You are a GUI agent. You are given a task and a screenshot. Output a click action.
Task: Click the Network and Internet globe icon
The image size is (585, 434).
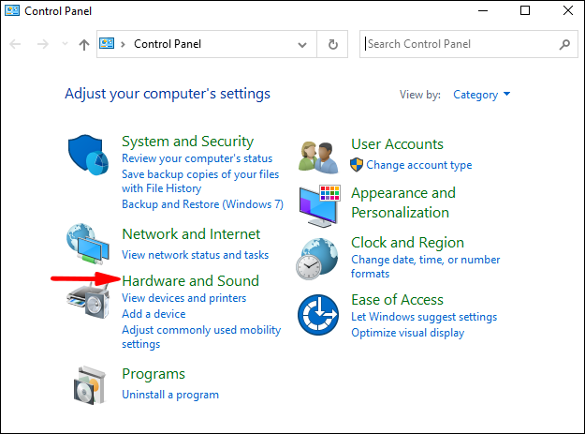[x=90, y=245]
